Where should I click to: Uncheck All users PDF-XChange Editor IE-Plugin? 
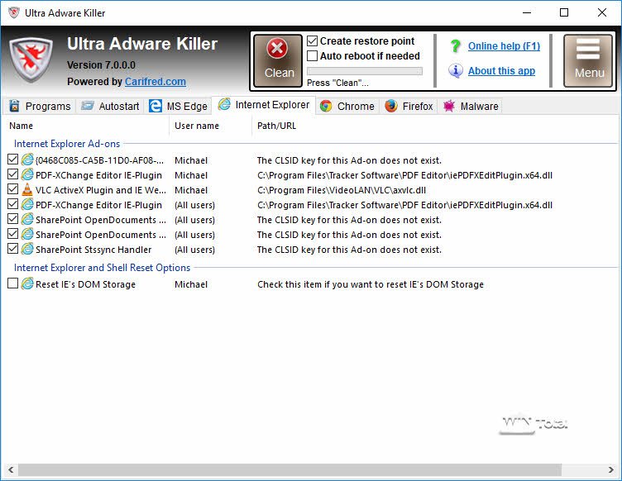click(x=12, y=204)
